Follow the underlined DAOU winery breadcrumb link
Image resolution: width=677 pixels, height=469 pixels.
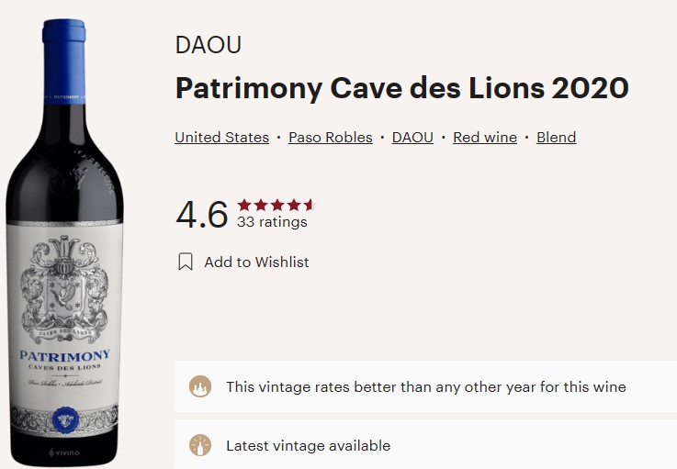point(412,138)
